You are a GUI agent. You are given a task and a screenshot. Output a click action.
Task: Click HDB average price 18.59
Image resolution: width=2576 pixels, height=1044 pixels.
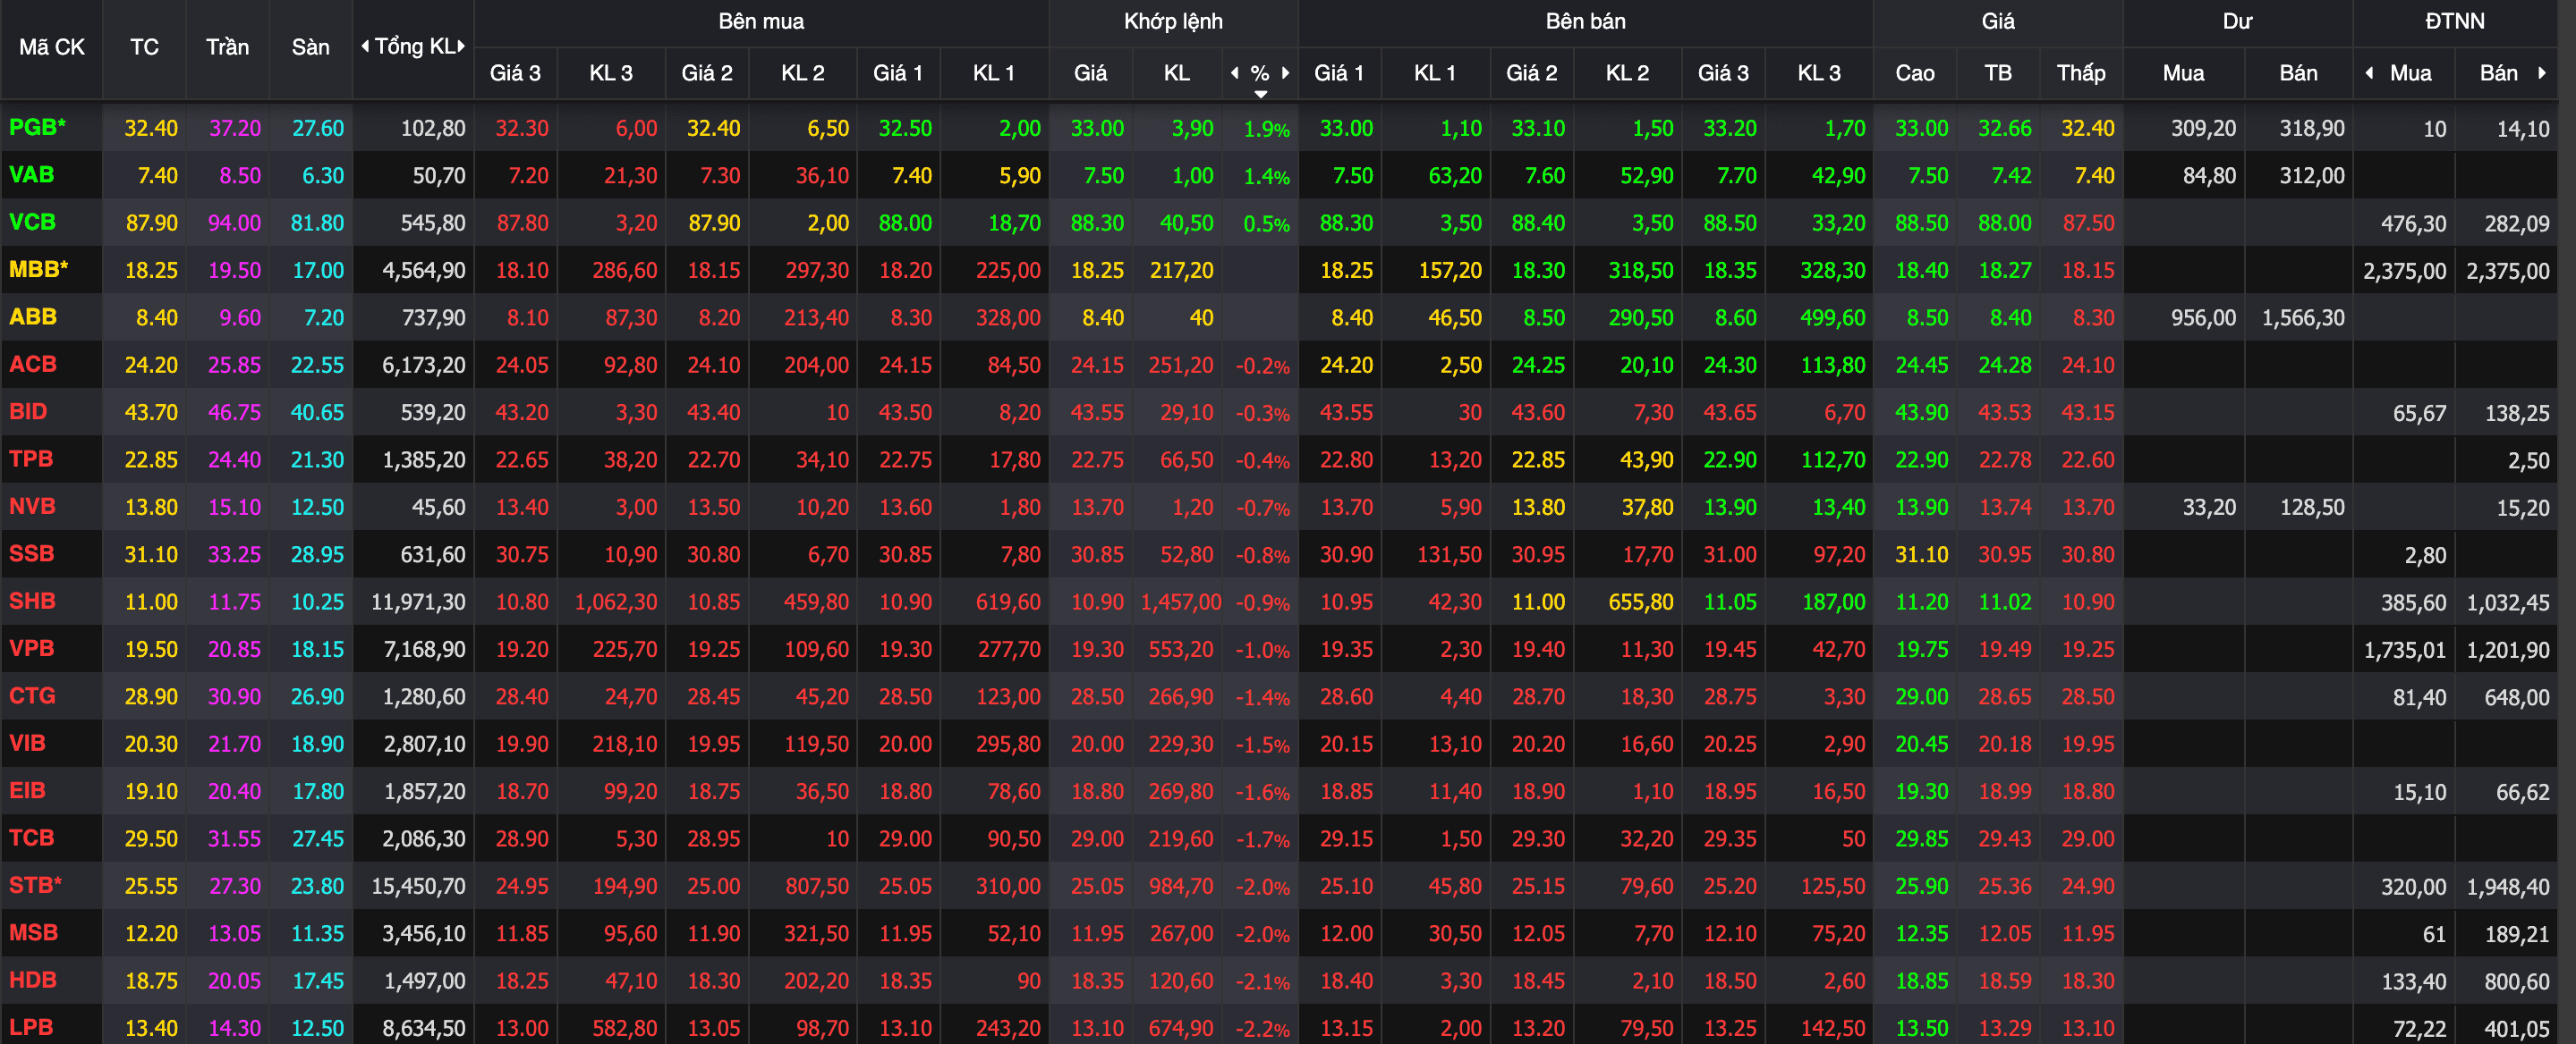pos(2004,981)
